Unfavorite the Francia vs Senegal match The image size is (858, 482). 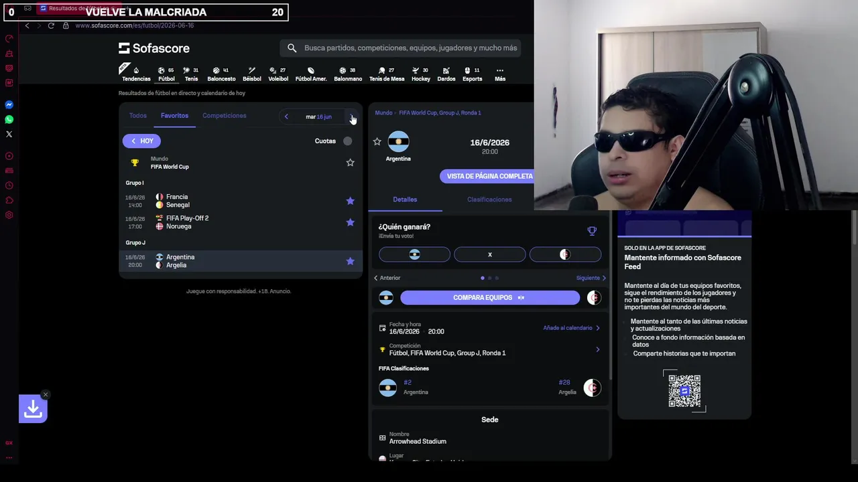350,201
